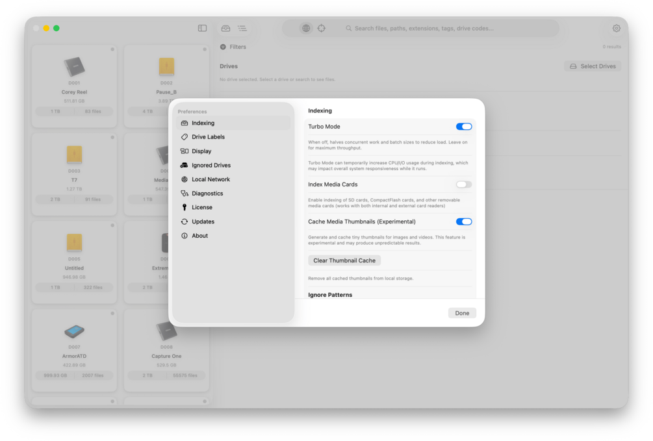
Task: Click the '0 results' label
Action: [612, 47]
